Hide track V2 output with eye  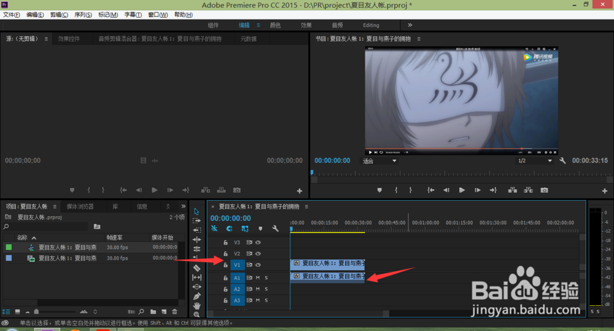(x=258, y=254)
